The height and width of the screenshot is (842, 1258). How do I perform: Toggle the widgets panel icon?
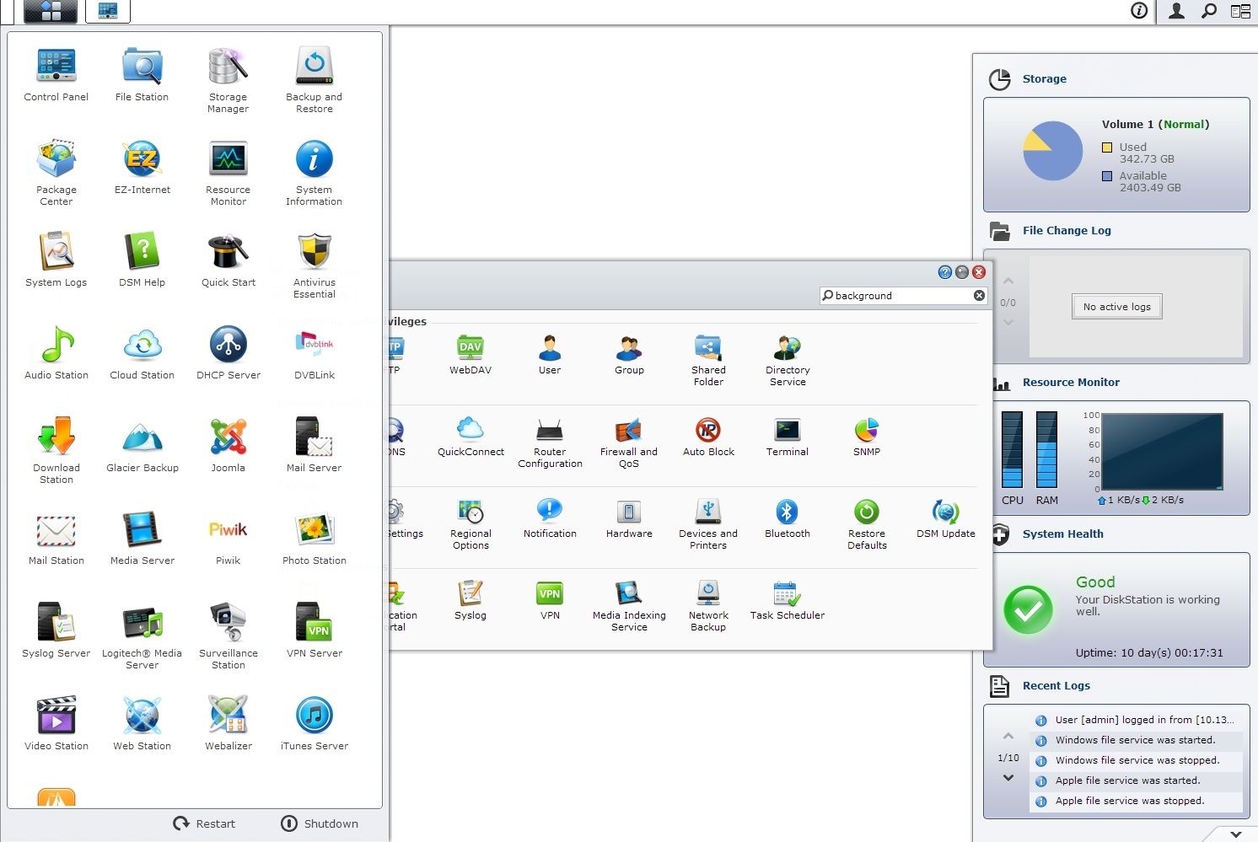click(1240, 11)
